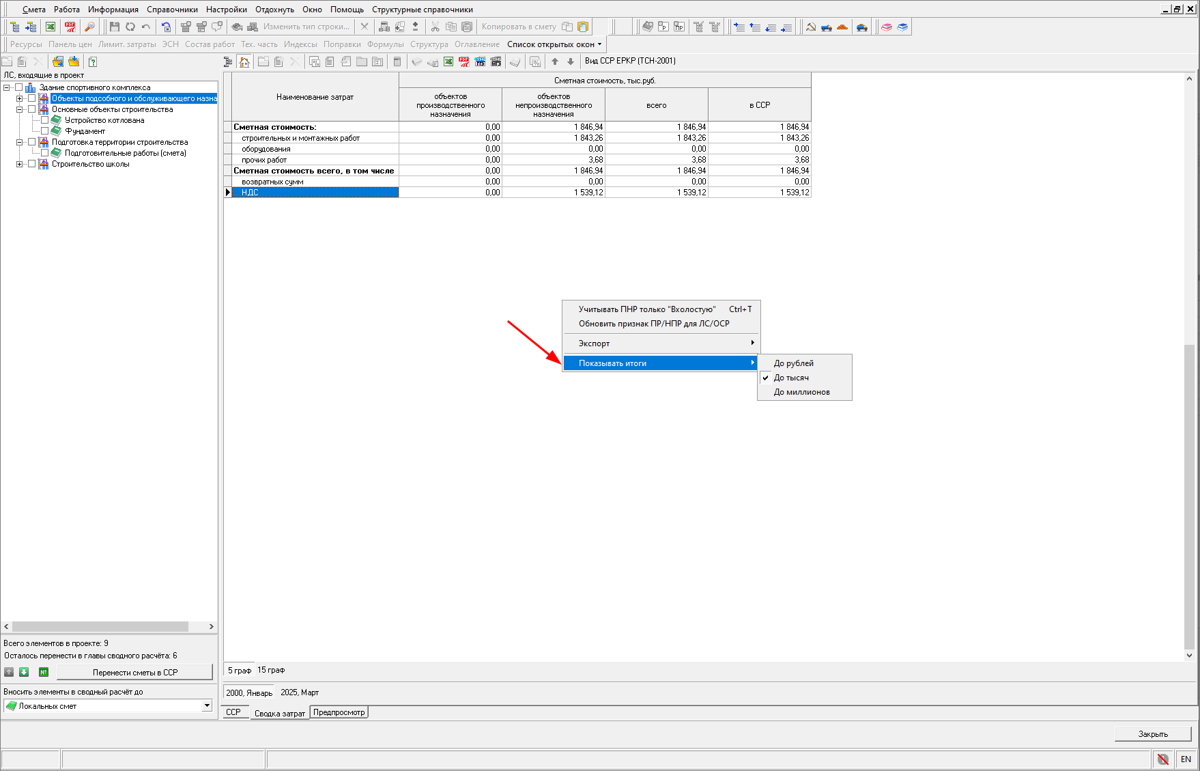
Task: Expand the Строительство школы tree node
Action: (20, 164)
